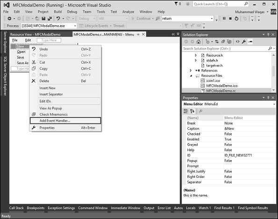
Task: Close the MAINMENU Menu editor tab
Action: [143, 34]
